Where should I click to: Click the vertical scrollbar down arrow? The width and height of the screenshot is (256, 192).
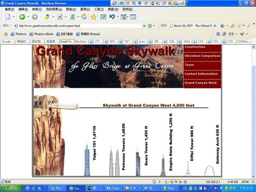tap(254, 177)
